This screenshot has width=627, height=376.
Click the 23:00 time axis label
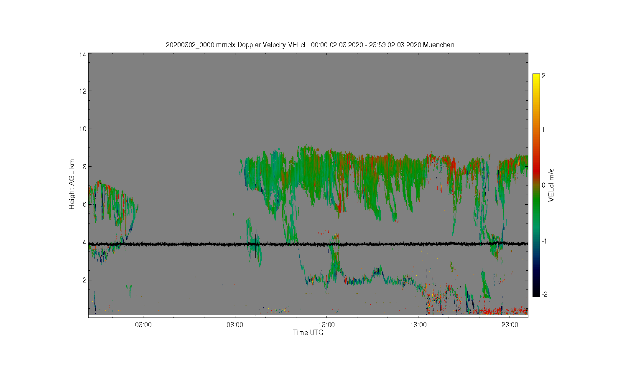point(510,325)
